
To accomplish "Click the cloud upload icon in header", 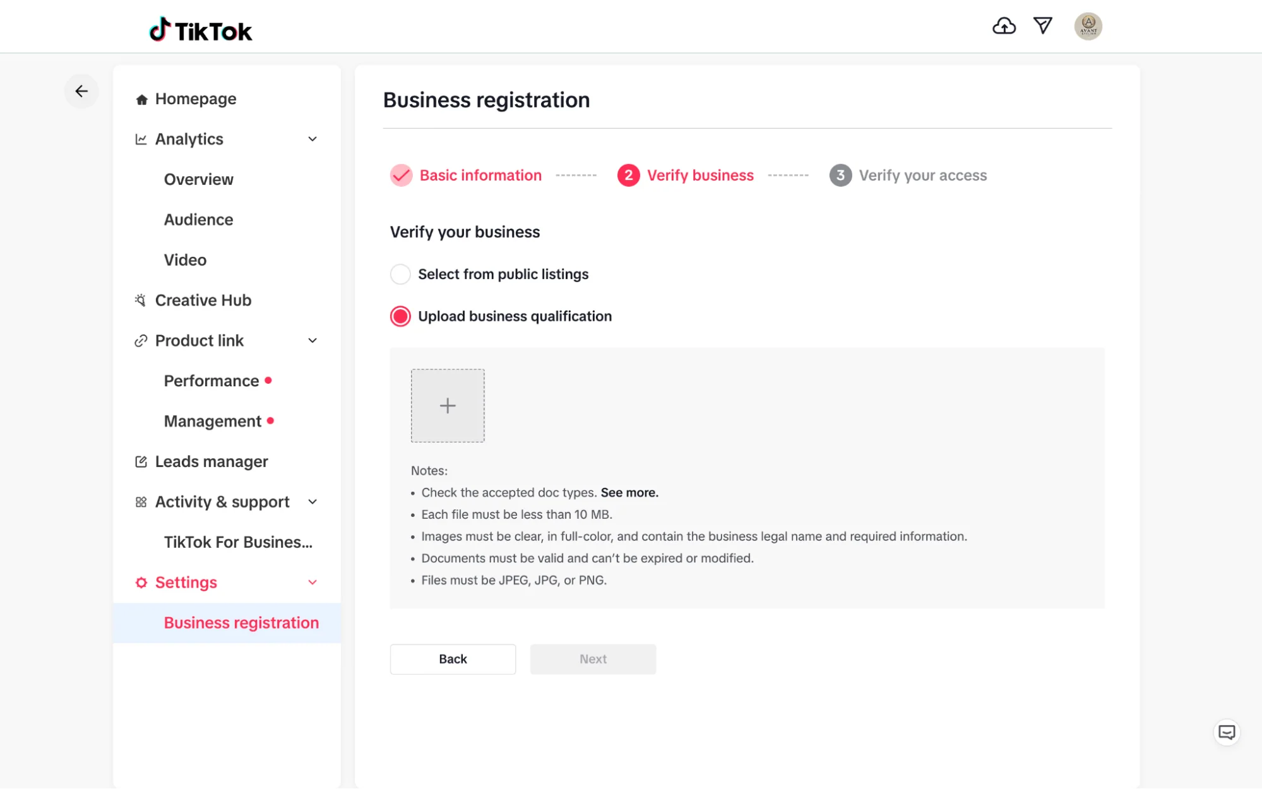I will click(x=1004, y=26).
